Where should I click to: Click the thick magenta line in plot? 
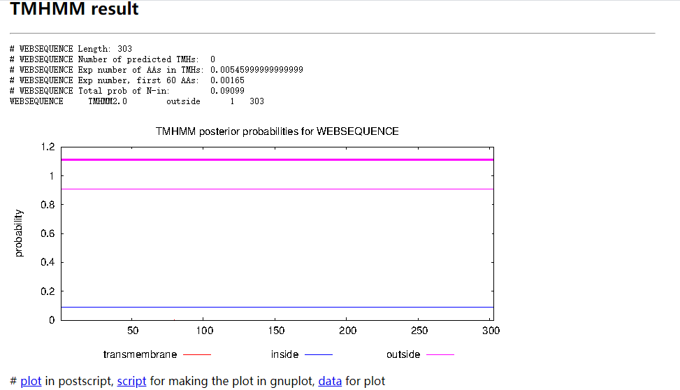[x=277, y=159]
